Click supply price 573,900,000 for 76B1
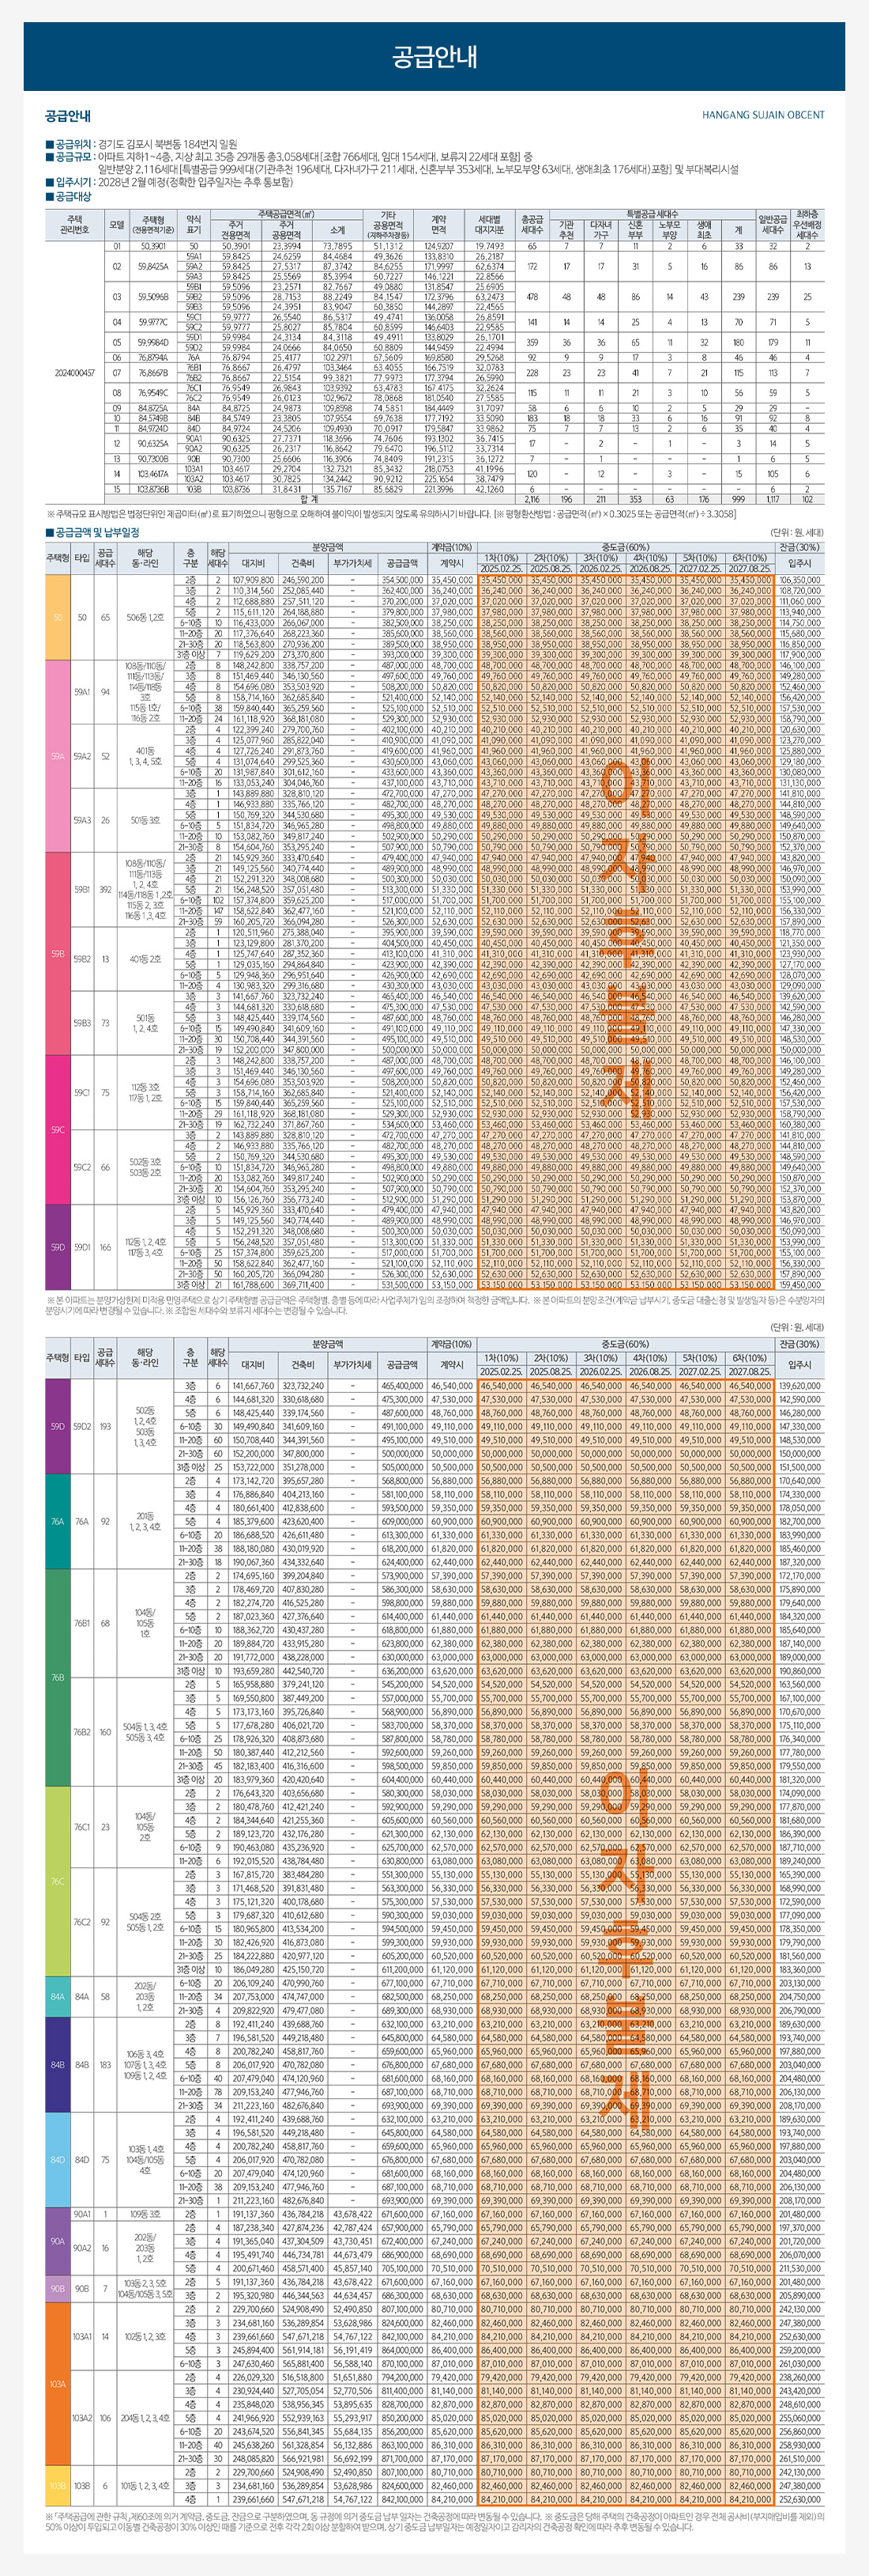869x2576 pixels. (403, 1575)
